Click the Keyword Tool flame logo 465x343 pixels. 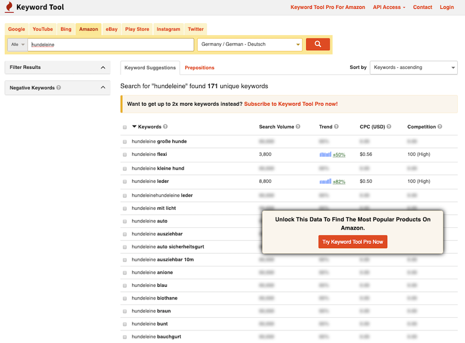pyautogui.click(x=9, y=8)
